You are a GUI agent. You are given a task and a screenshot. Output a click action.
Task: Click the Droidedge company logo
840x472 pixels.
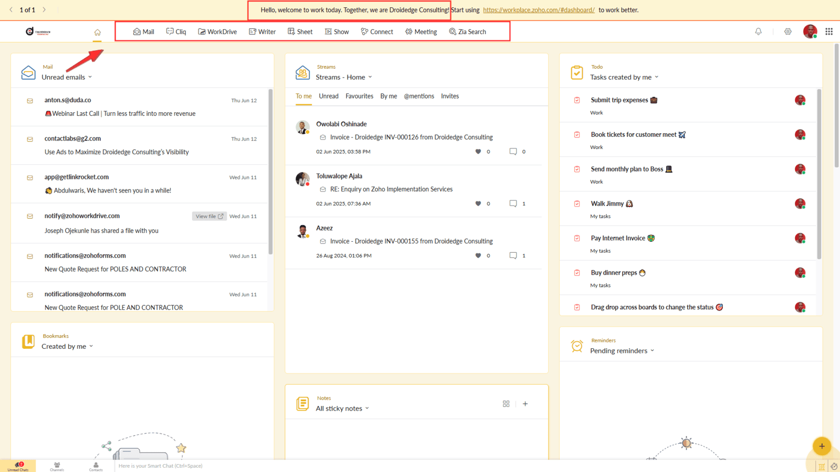tap(38, 31)
